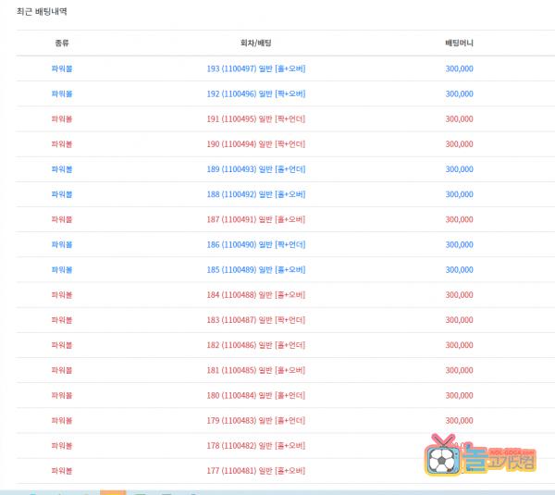Open round 193 (1100497) bet entry
Image resolution: width=555 pixels, height=495 pixels.
pyautogui.click(x=256, y=68)
